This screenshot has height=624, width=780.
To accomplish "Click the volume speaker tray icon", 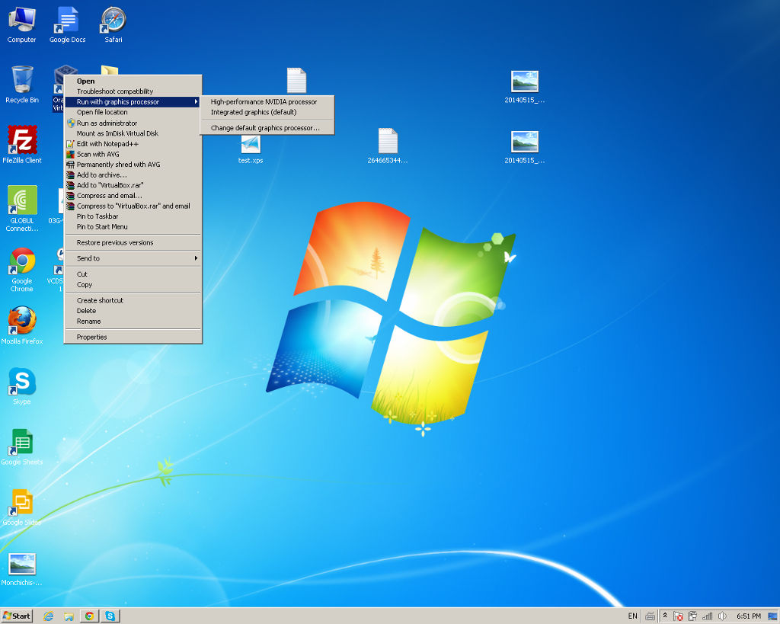I will pyautogui.click(x=721, y=616).
